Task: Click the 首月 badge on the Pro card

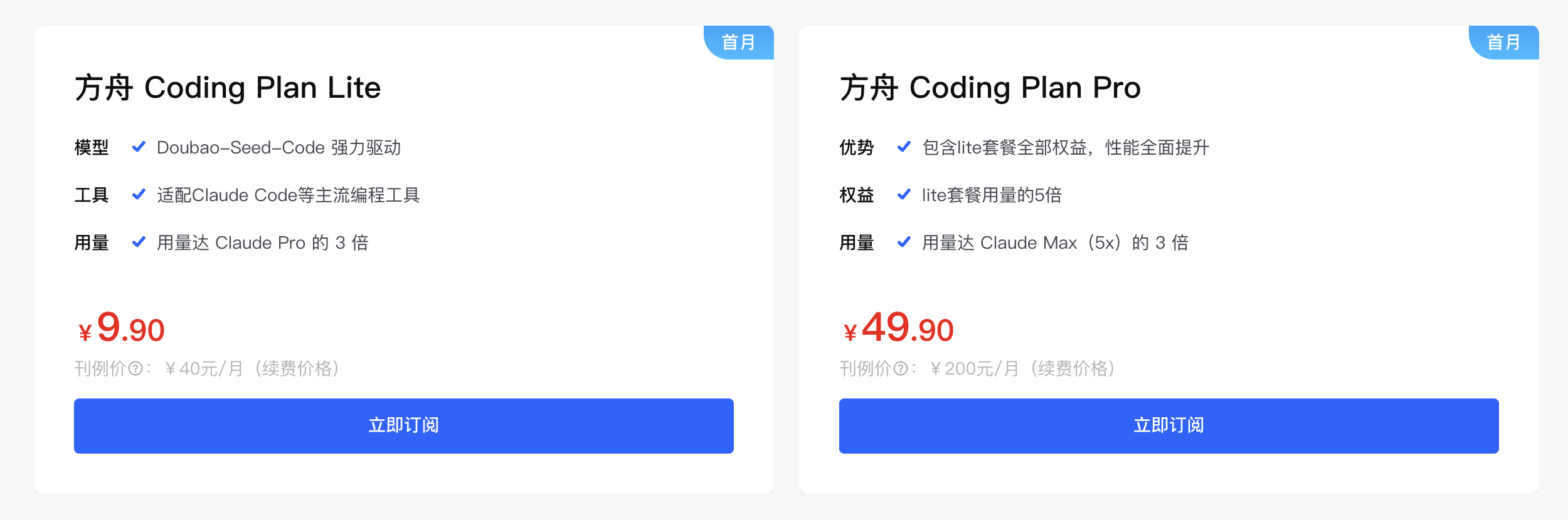Action: click(1504, 43)
